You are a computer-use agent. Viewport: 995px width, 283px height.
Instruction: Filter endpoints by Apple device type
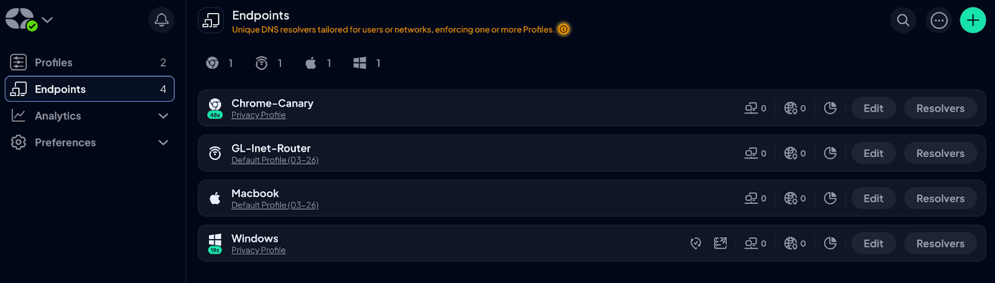pos(311,63)
